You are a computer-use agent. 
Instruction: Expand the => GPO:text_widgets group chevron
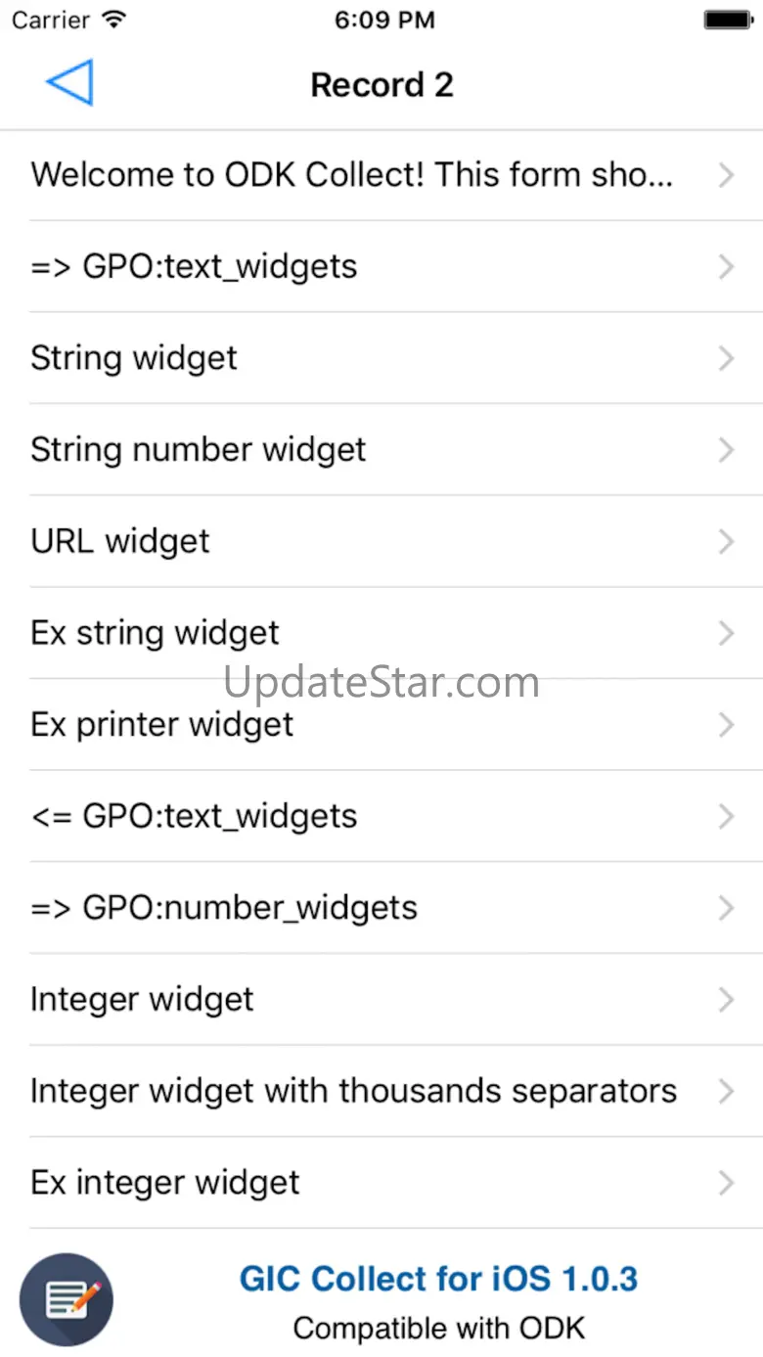pyautogui.click(x=726, y=267)
